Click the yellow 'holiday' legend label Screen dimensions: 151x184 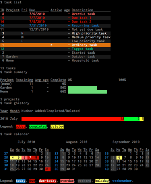point(102,181)
